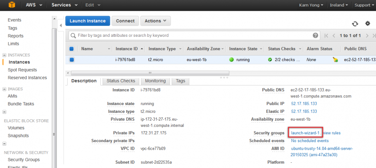
Task: Click the panel resize handle dots
Action: pos(224,77)
